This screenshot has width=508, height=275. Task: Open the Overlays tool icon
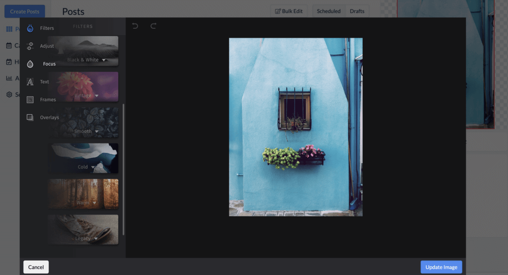point(30,117)
